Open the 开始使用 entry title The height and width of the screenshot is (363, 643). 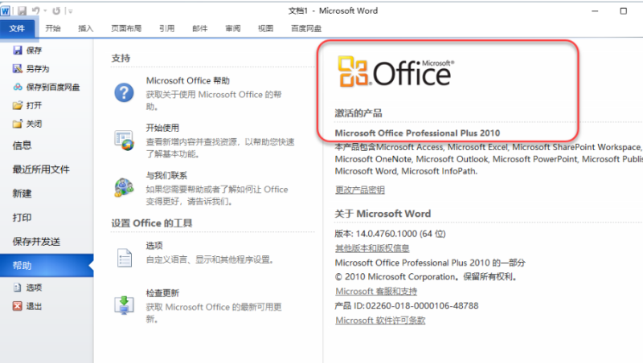pyautogui.click(x=162, y=128)
